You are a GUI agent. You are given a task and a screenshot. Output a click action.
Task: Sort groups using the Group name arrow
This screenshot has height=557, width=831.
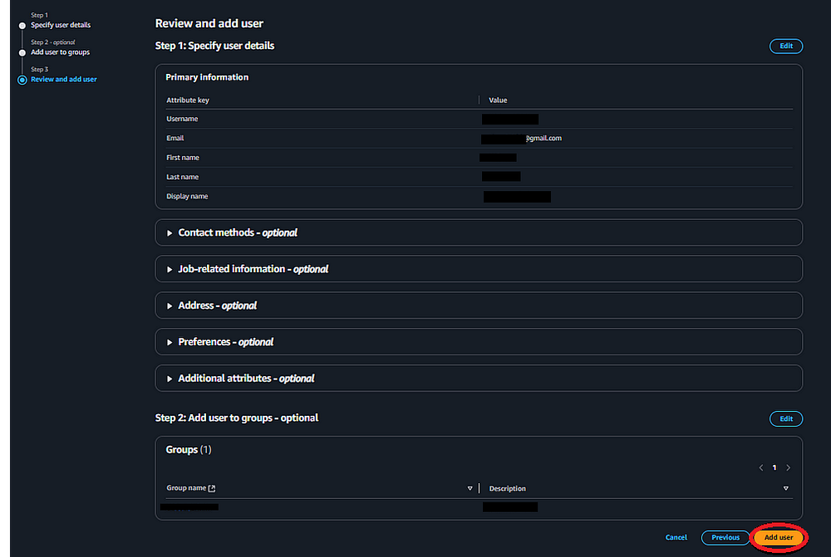(x=470, y=488)
